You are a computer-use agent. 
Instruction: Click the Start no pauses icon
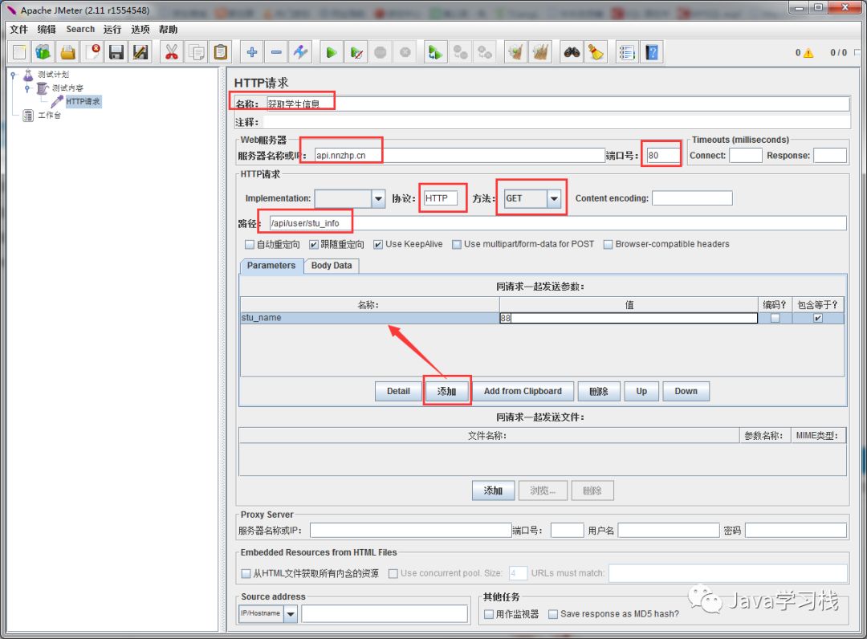click(356, 52)
